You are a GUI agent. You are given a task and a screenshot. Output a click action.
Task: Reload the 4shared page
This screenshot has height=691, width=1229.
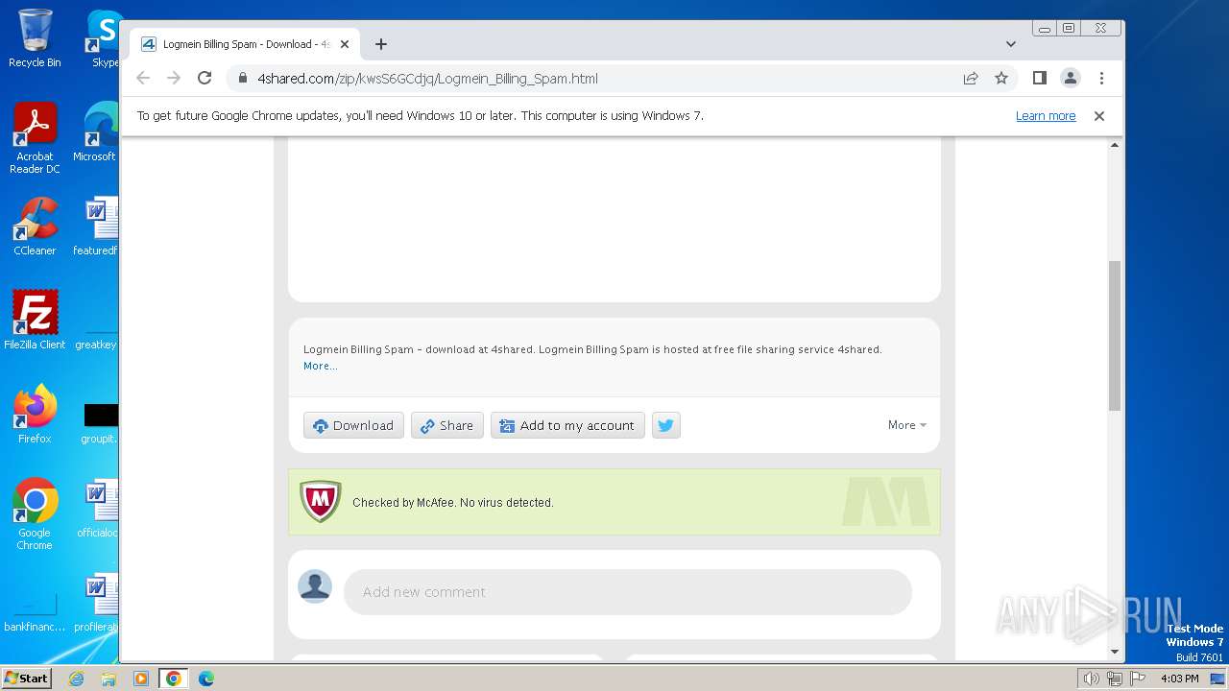pyautogui.click(x=205, y=79)
